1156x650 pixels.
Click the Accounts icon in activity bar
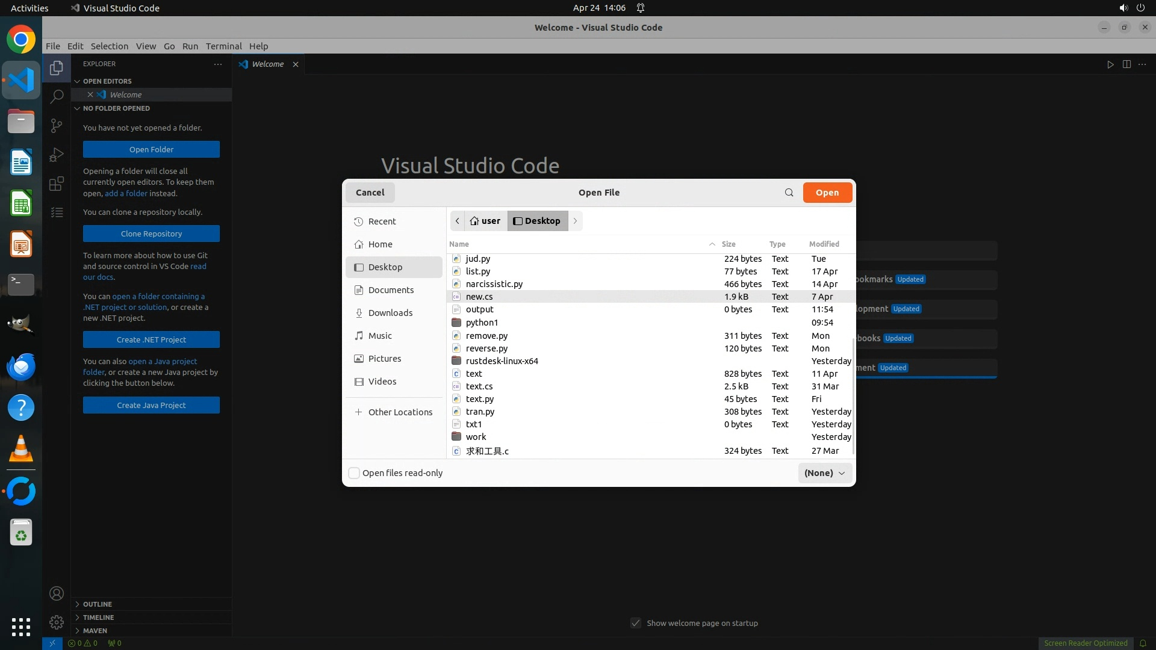(57, 594)
